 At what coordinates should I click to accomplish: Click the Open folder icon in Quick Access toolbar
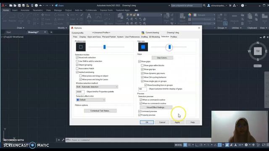(15, 5)
